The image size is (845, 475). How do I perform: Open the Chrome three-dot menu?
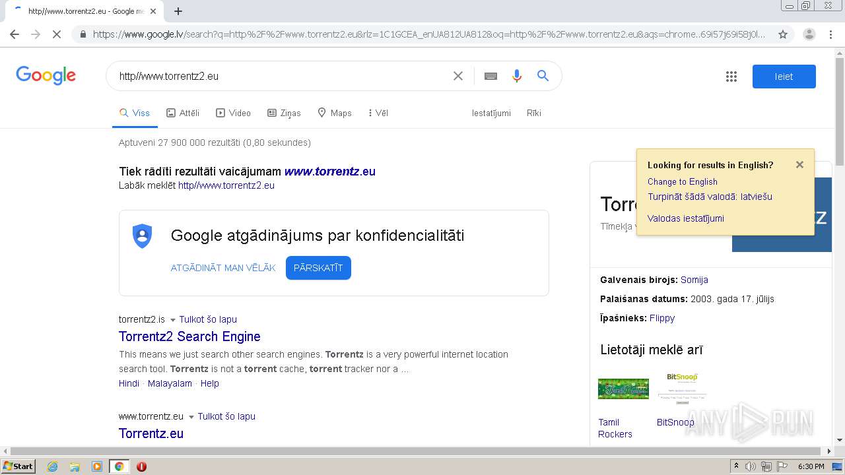point(830,34)
